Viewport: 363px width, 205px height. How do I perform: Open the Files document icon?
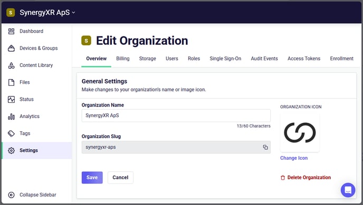point(11,82)
